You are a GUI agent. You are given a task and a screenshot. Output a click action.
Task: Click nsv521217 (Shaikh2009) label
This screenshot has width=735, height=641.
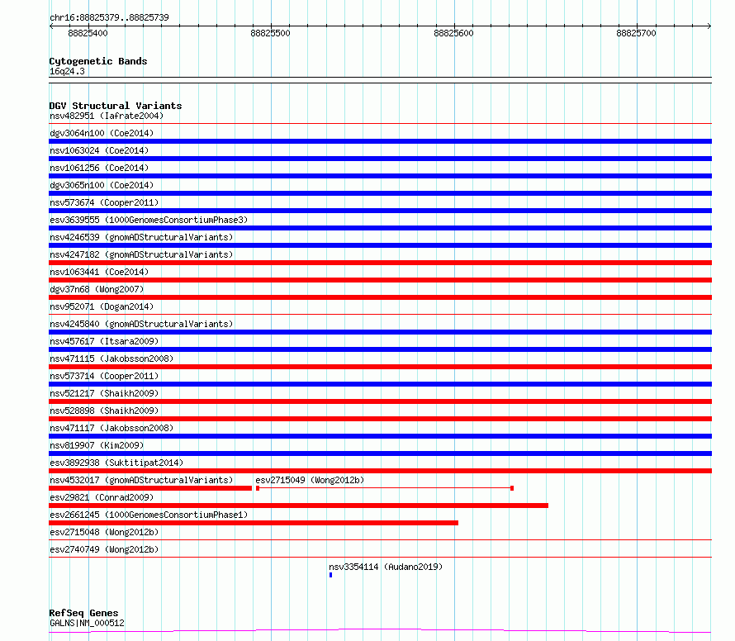tap(104, 393)
